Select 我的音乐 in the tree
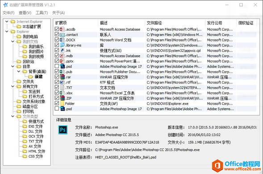This screenshot has width=263, height=174. pos(36,47)
